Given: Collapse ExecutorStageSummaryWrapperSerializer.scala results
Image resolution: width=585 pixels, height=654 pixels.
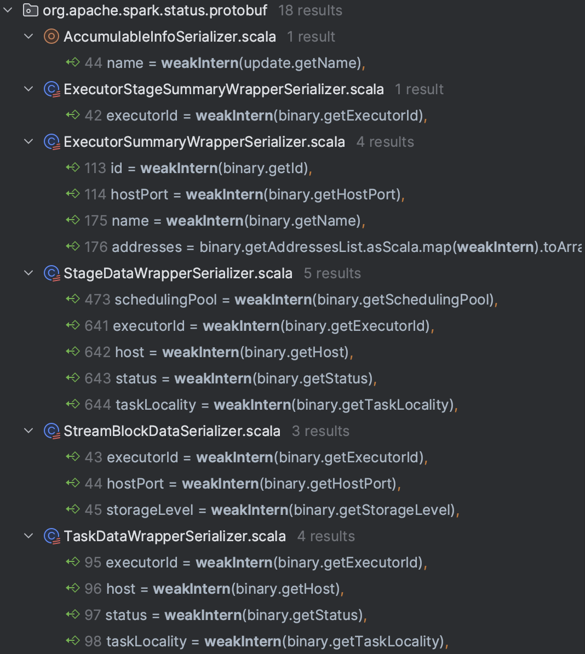Looking at the screenshot, I should click(x=28, y=89).
